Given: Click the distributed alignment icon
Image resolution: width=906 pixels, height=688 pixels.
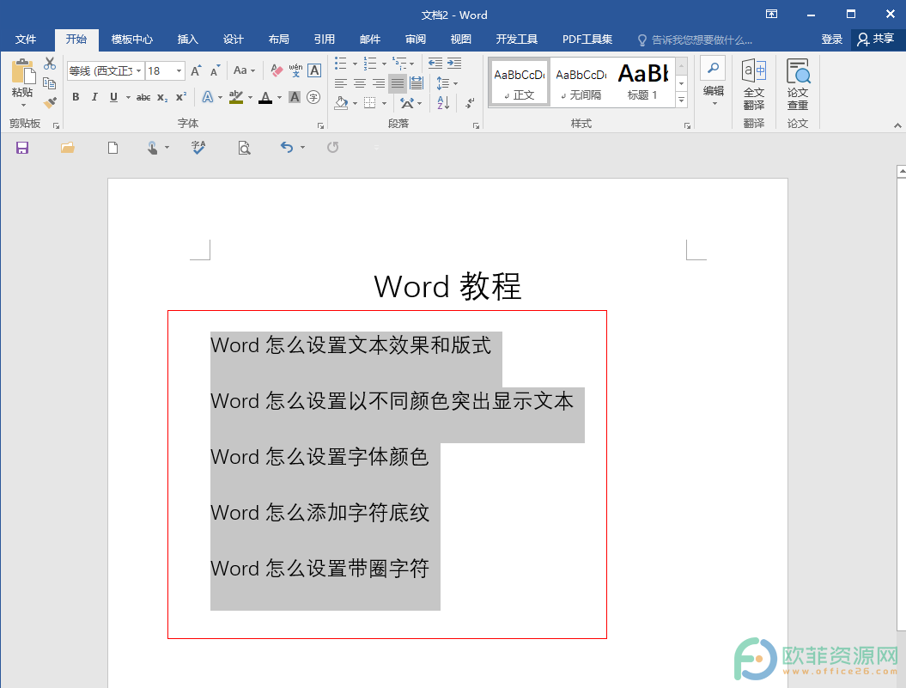Looking at the screenshot, I should click(x=417, y=83).
